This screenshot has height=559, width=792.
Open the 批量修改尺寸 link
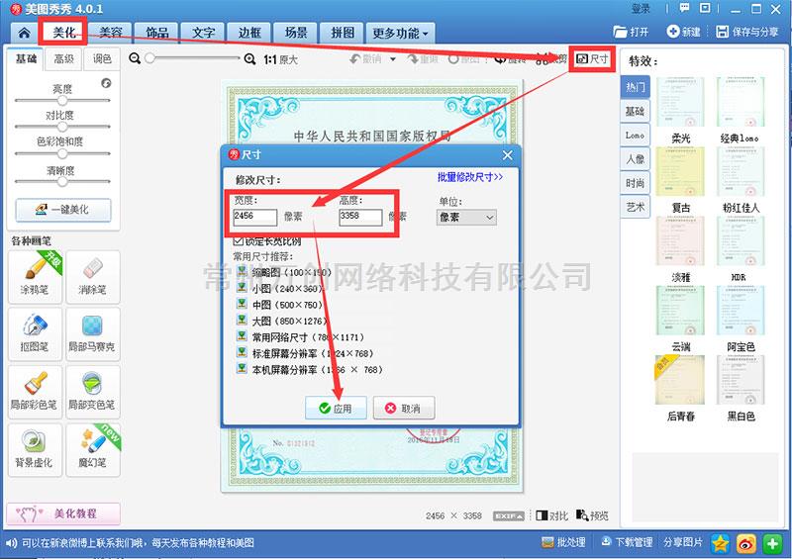[x=470, y=177]
